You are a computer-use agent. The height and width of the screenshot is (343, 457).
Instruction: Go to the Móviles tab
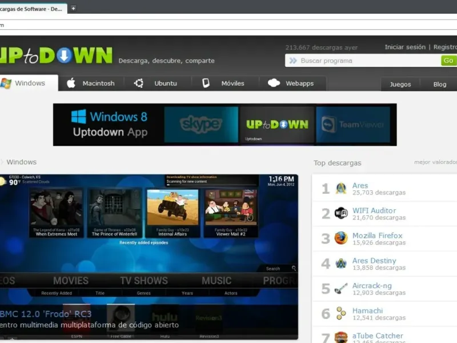[225, 83]
